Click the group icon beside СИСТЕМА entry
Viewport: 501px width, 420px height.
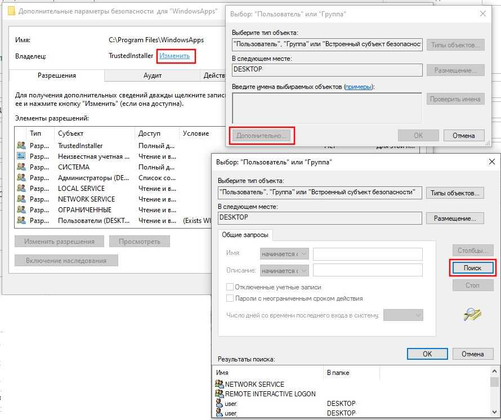click(x=21, y=167)
